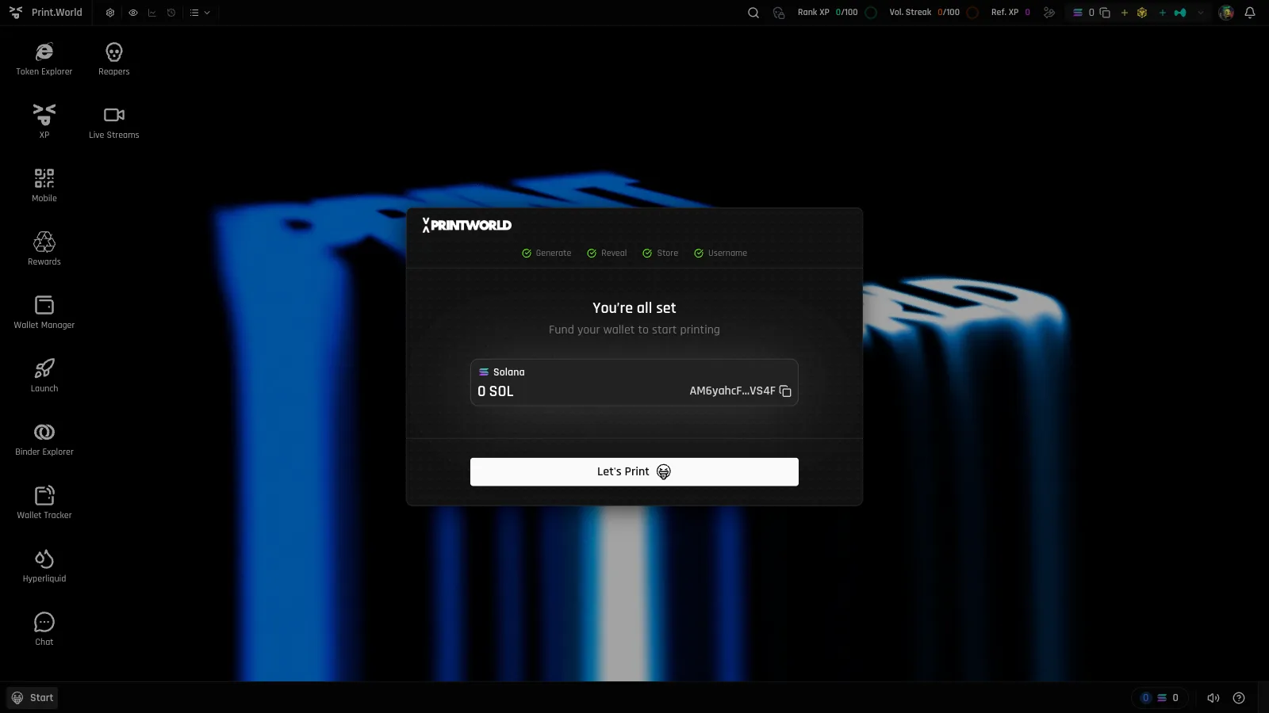Viewport: 1269px width, 713px height.
Task: Open settings gear in top bar
Action: pyautogui.click(x=110, y=13)
